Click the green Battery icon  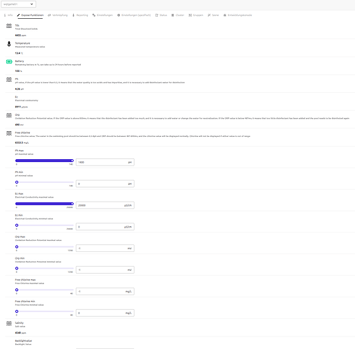point(9,61)
